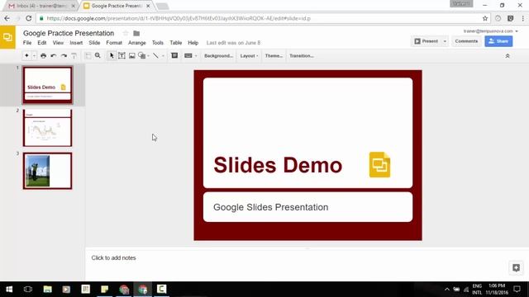Expand the shape tool dropdown arrow

coord(149,56)
